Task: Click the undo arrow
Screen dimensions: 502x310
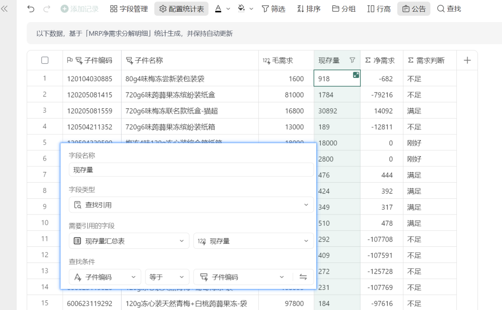Action: [x=31, y=9]
